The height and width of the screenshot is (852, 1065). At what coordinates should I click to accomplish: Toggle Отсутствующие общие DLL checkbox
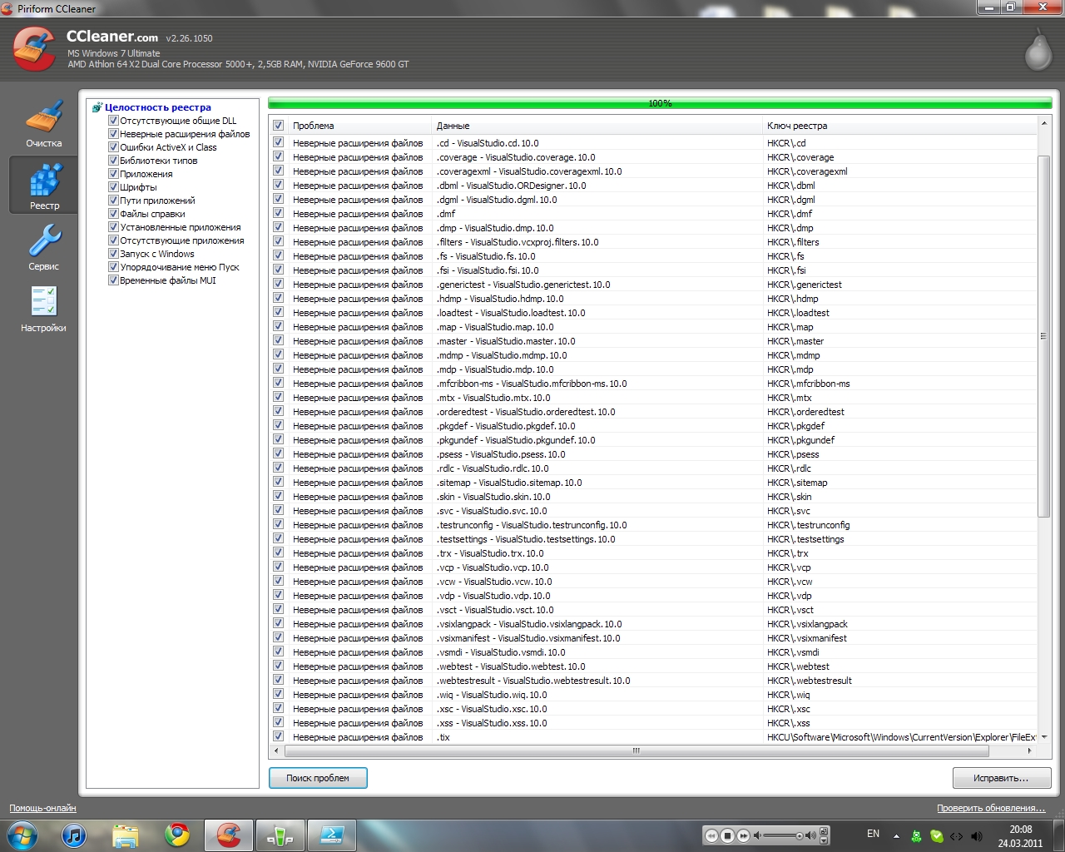coord(114,121)
